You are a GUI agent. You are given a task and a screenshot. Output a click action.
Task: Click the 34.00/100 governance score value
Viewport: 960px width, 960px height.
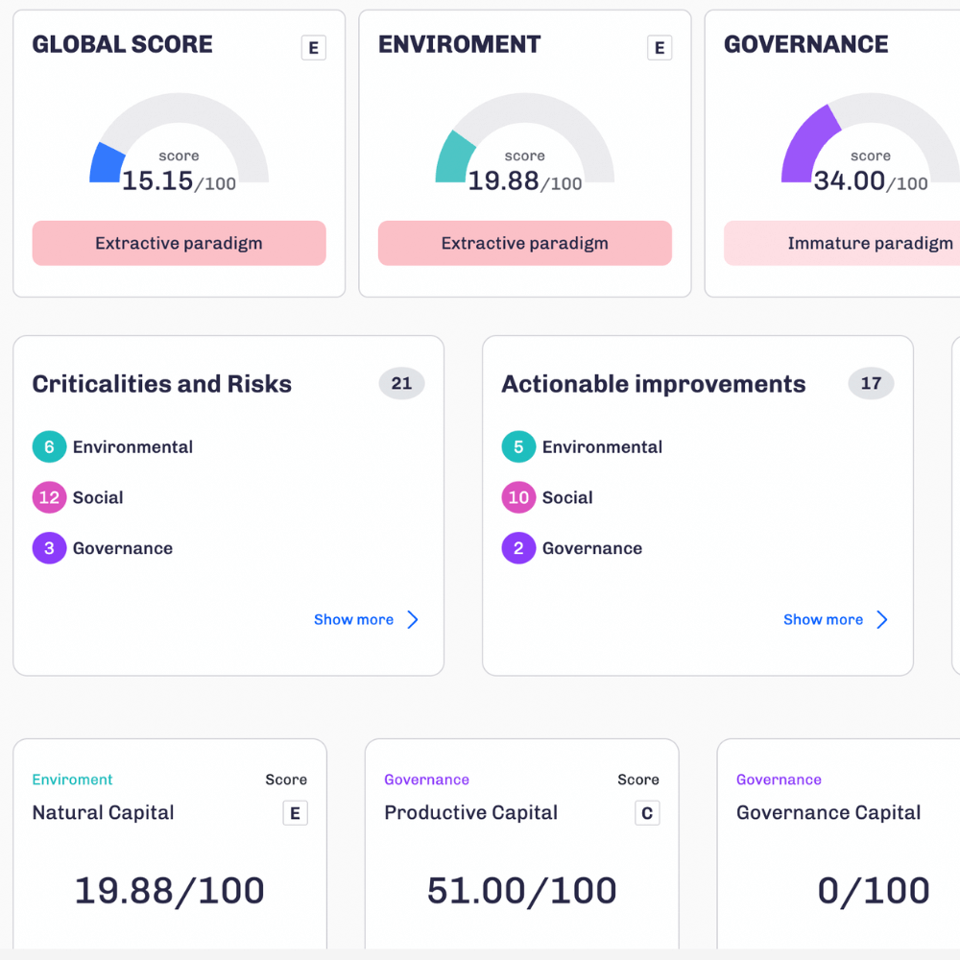click(x=871, y=181)
